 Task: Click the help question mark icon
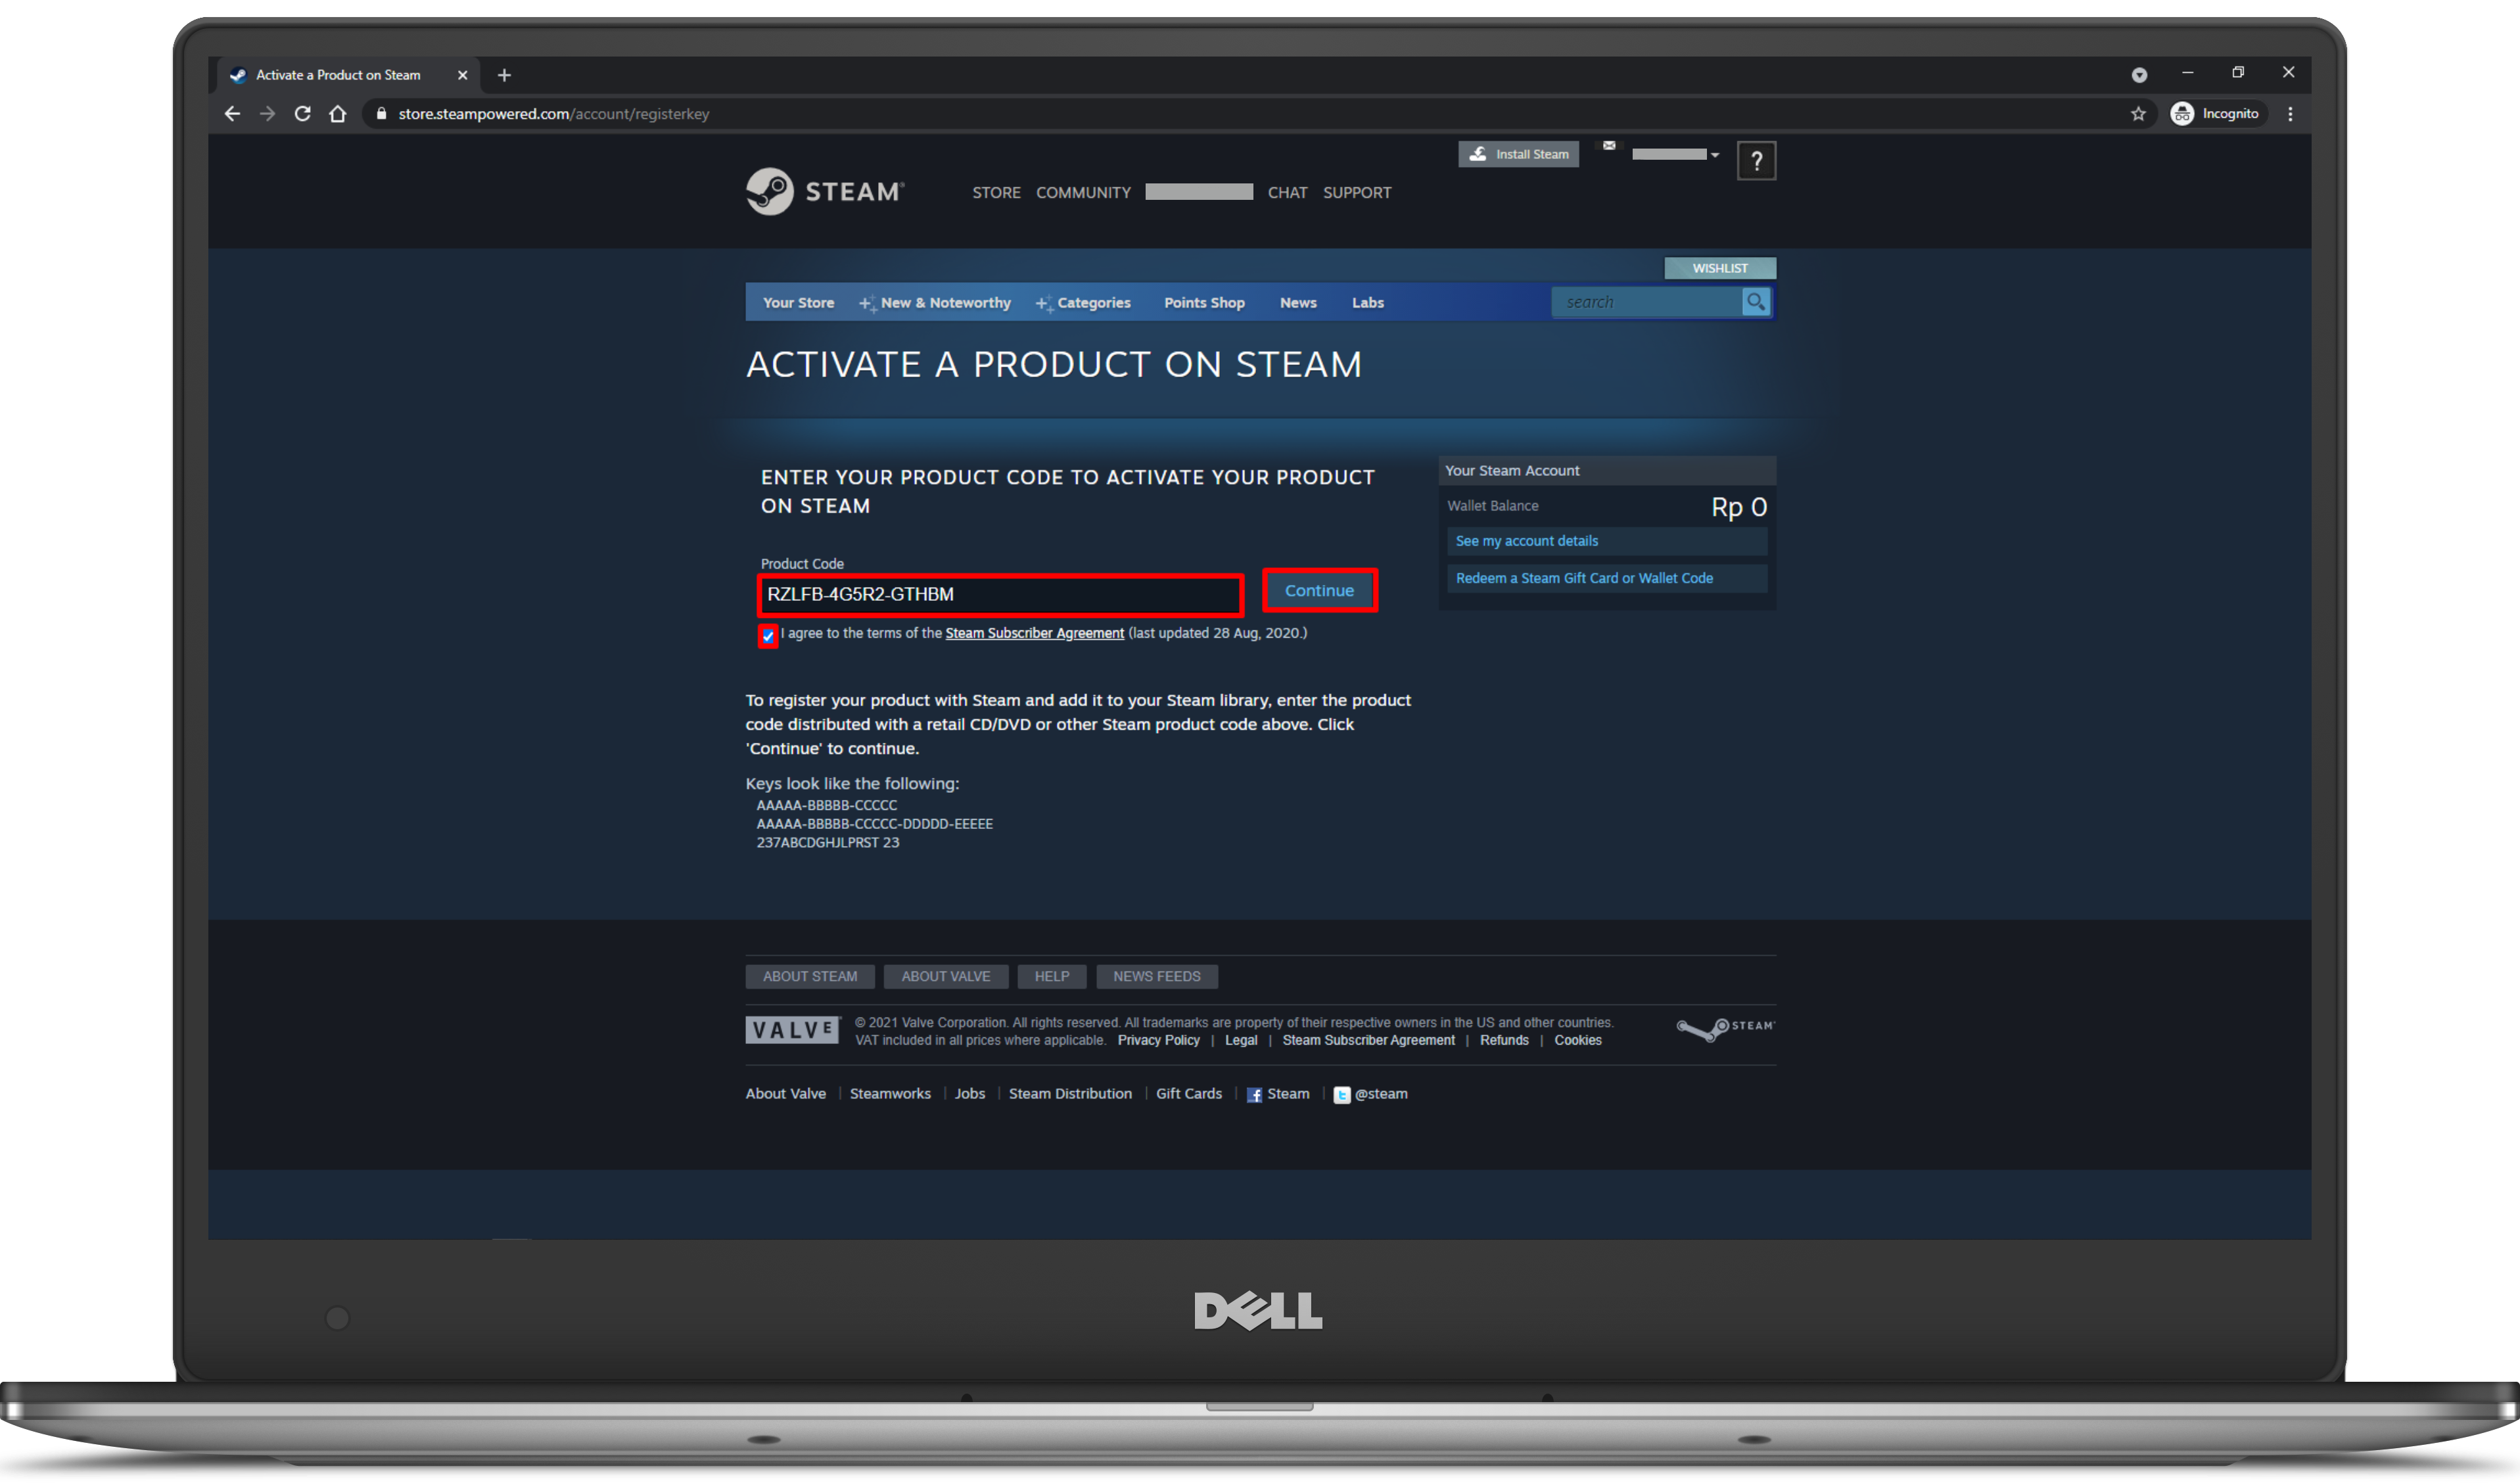[x=1756, y=160]
